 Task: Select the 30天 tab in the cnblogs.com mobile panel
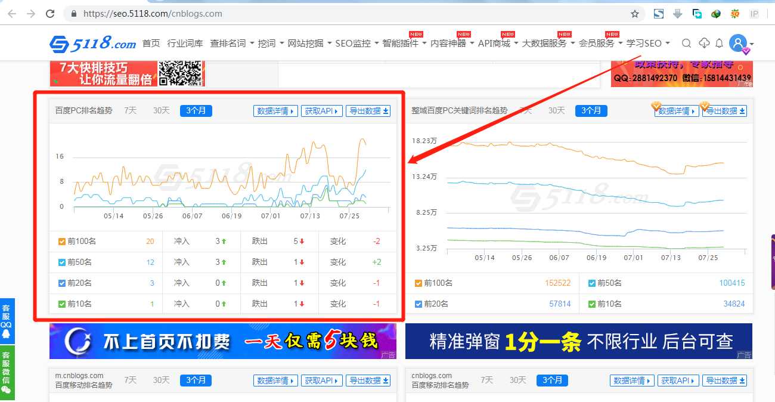pyautogui.click(x=517, y=380)
